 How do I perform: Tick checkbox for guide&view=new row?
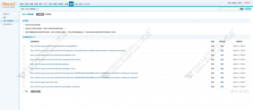click(24, 55)
